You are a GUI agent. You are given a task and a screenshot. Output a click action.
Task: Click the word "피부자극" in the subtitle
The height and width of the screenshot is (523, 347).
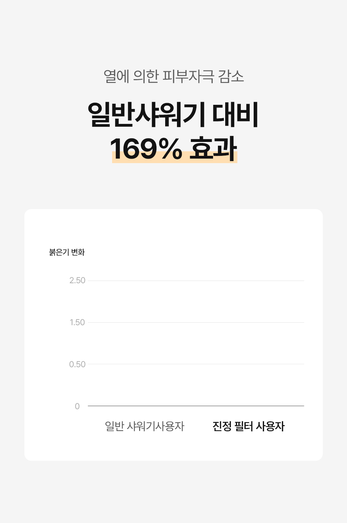pyautogui.click(x=188, y=76)
